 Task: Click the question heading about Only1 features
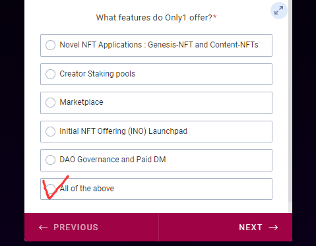156,18
